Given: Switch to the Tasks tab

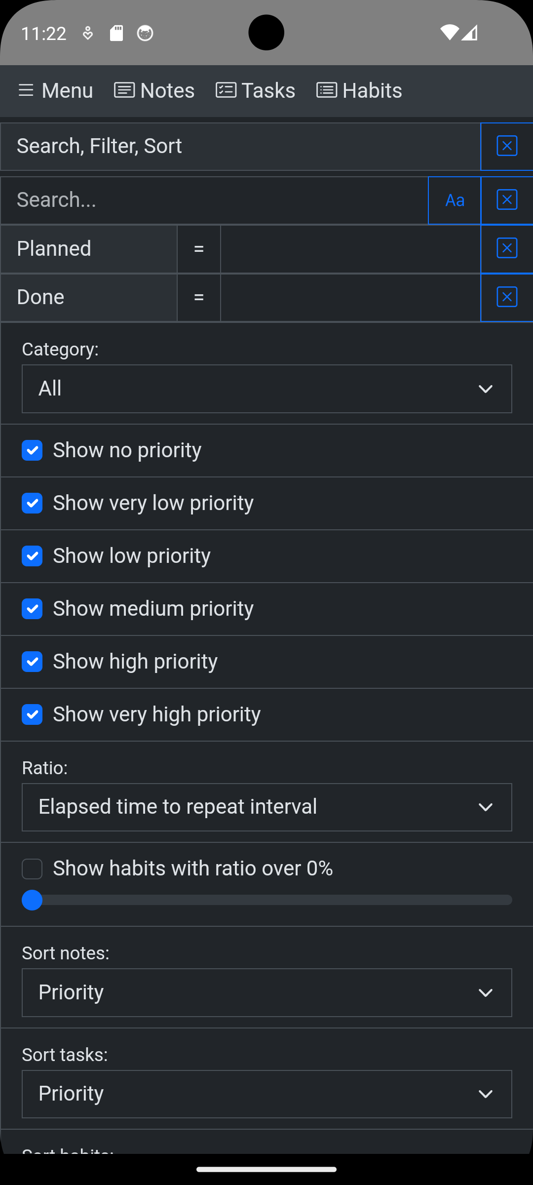Looking at the screenshot, I should tap(256, 90).
